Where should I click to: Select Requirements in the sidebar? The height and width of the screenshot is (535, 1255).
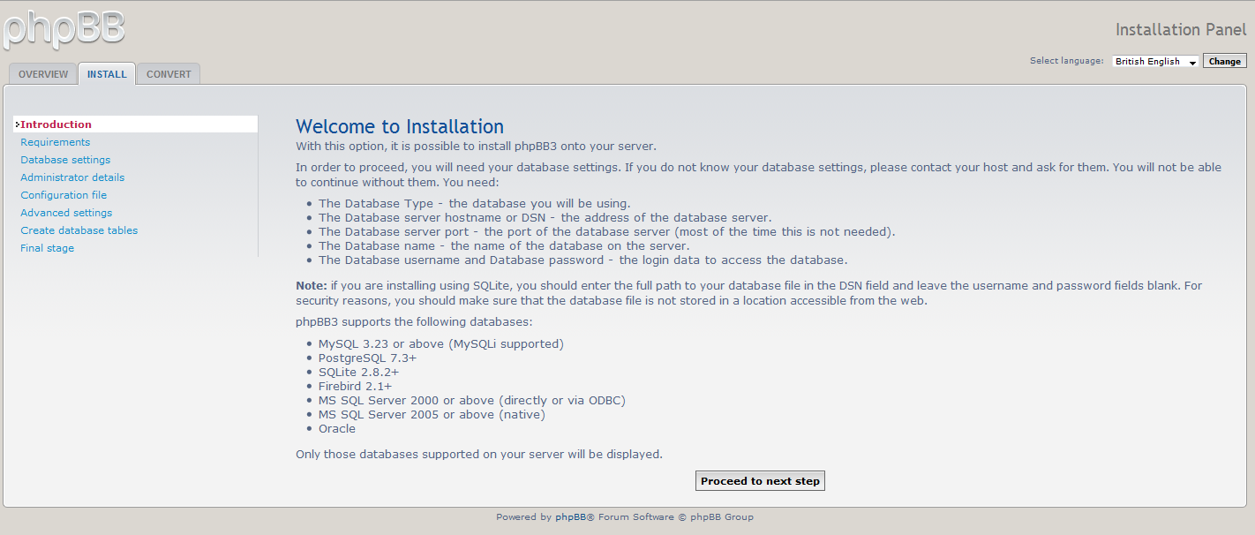(56, 142)
